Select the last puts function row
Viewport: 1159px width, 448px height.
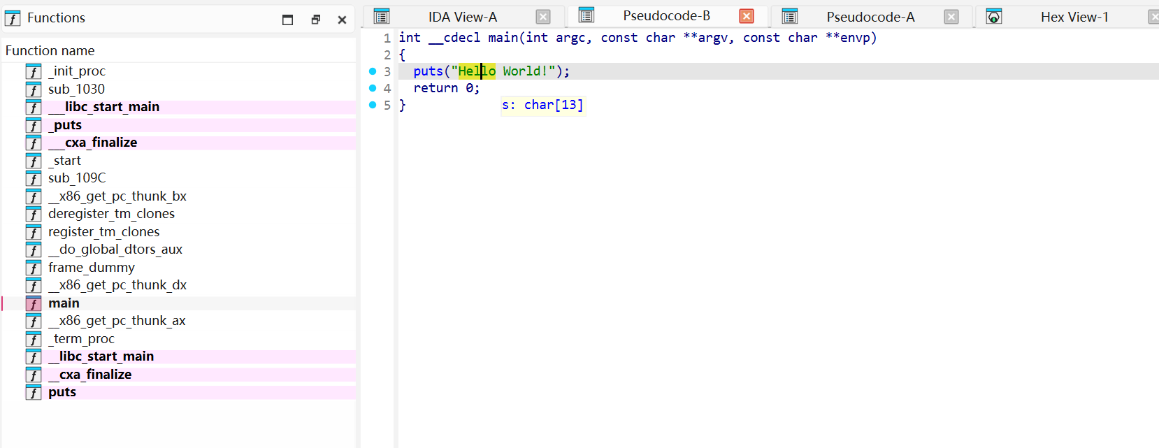coord(179,392)
